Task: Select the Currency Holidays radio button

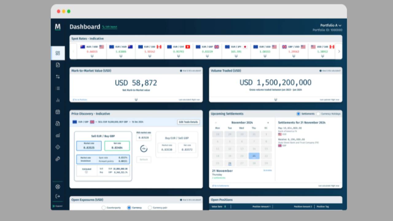Action: click(318, 114)
